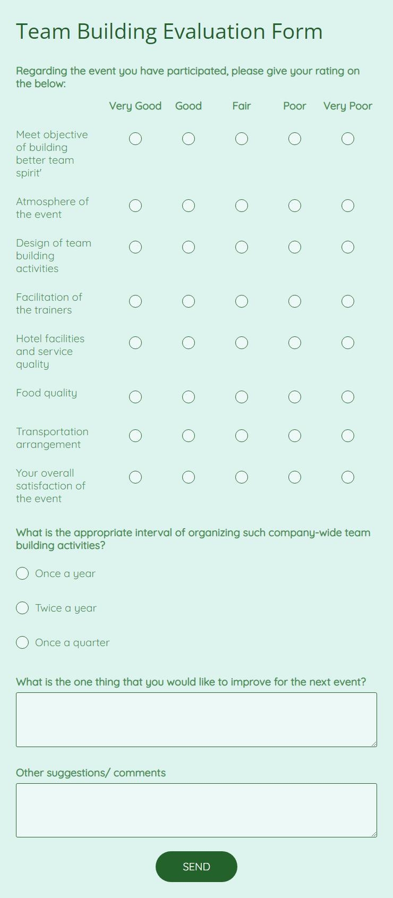Rate 'Meet objective of building better team spirit' as Very Good
The image size is (393, 898).
pos(135,139)
